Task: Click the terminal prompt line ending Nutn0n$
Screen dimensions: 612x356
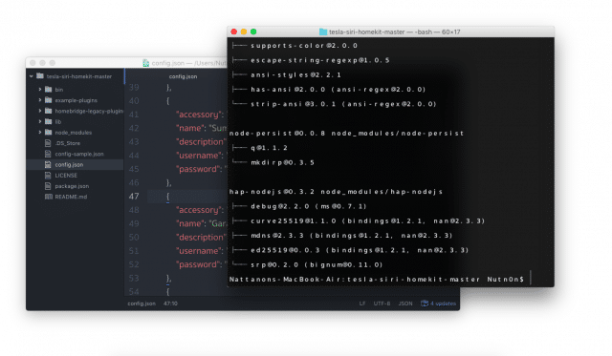Action: pos(377,280)
